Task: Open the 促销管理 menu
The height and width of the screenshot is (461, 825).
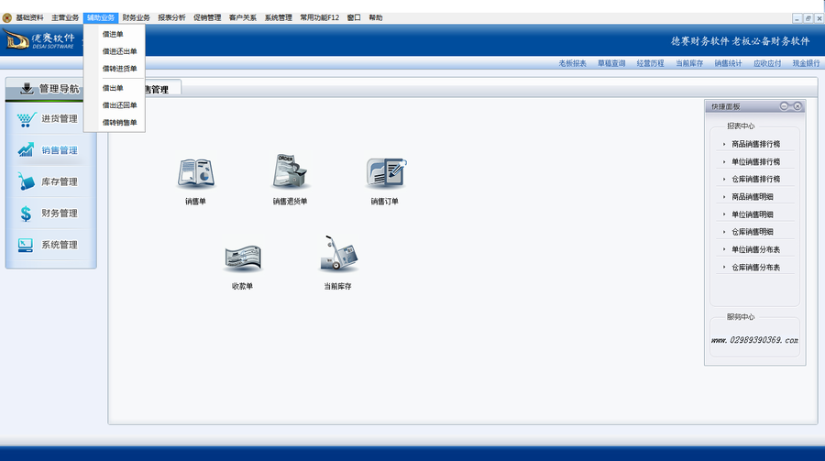Action: (207, 18)
